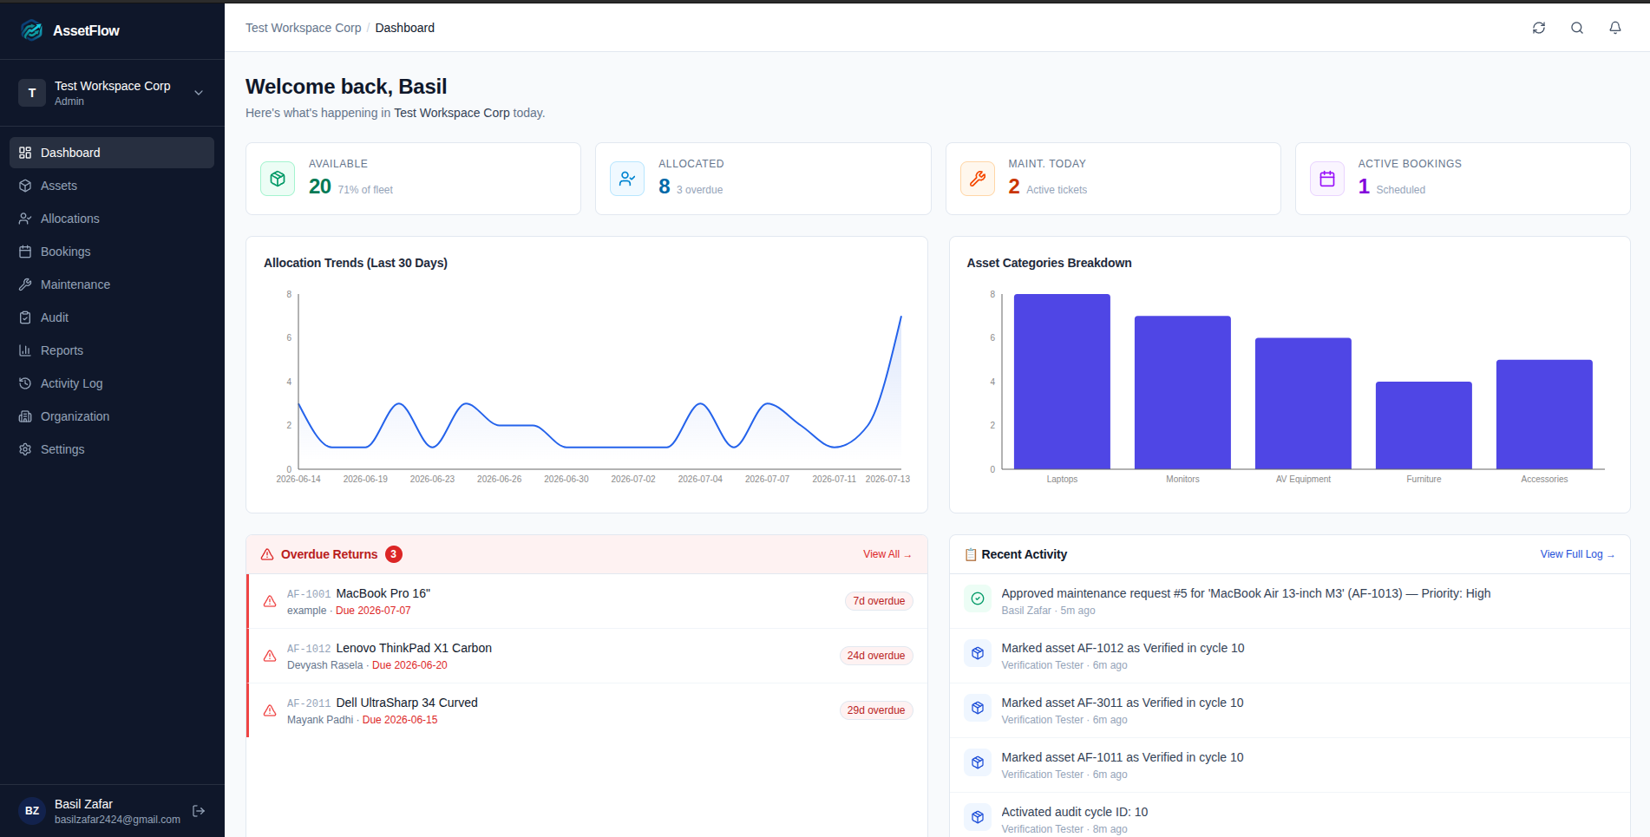Open Lenovo ThinkPad X1 Carbon overdue row
Screen dimensions: 1650x837
(x=587, y=656)
